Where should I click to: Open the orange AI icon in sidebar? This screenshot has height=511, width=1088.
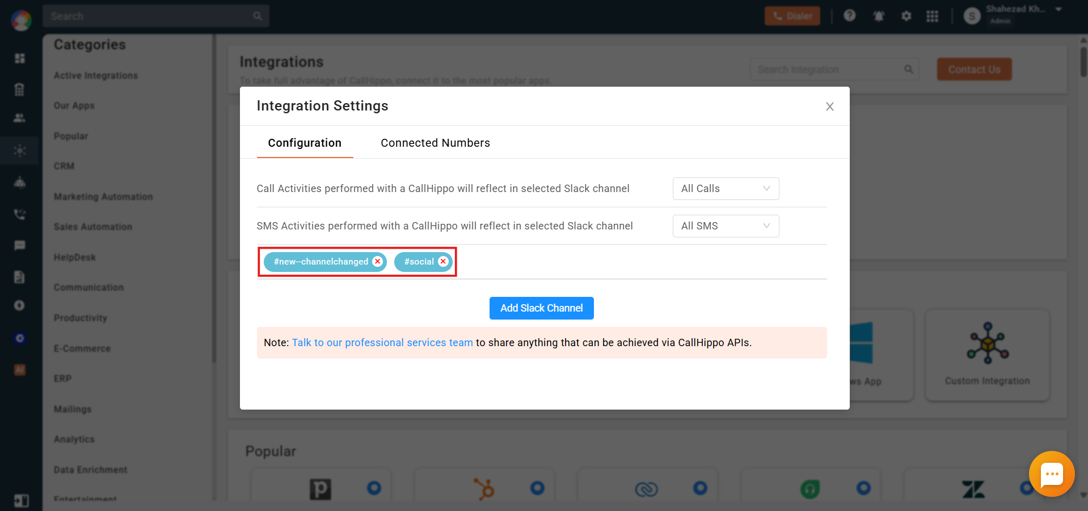pyautogui.click(x=20, y=370)
